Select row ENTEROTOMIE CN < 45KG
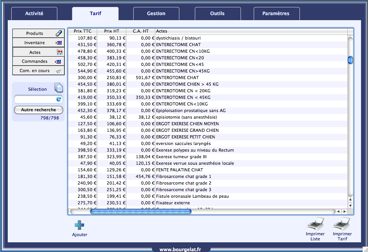Viewport: 368px width, 252px height. [x=208, y=97]
